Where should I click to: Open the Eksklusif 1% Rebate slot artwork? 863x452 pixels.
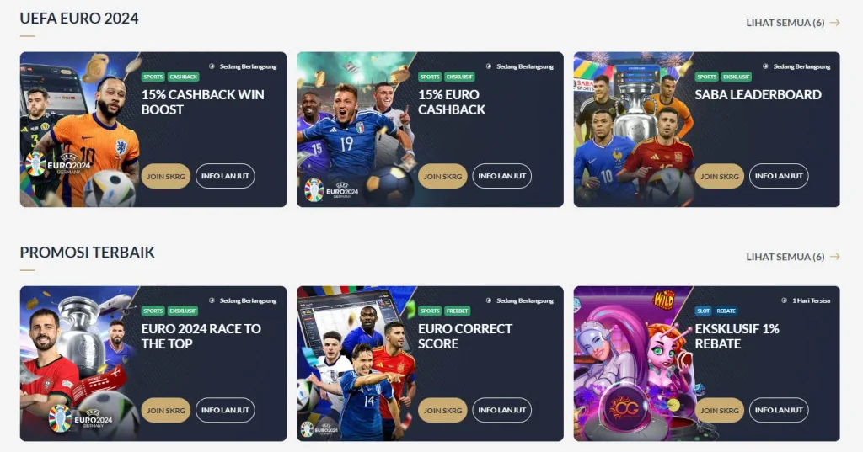click(633, 364)
